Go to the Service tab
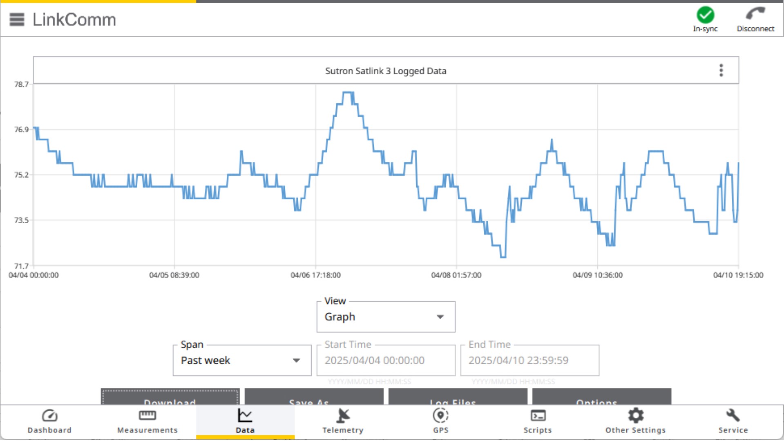The height and width of the screenshot is (441, 784). (x=733, y=421)
